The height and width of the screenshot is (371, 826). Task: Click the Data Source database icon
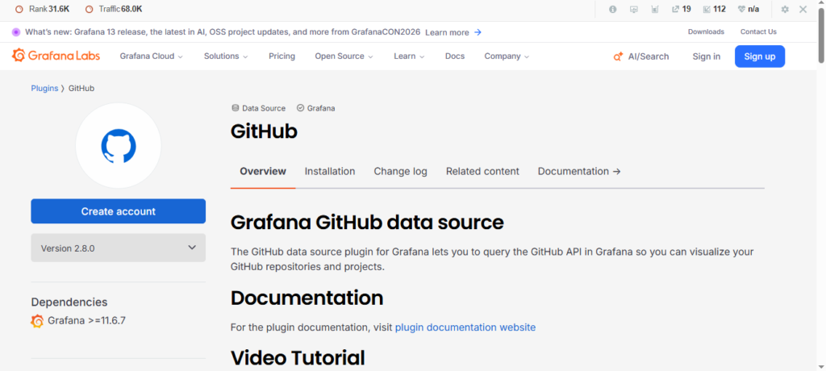tap(236, 108)
